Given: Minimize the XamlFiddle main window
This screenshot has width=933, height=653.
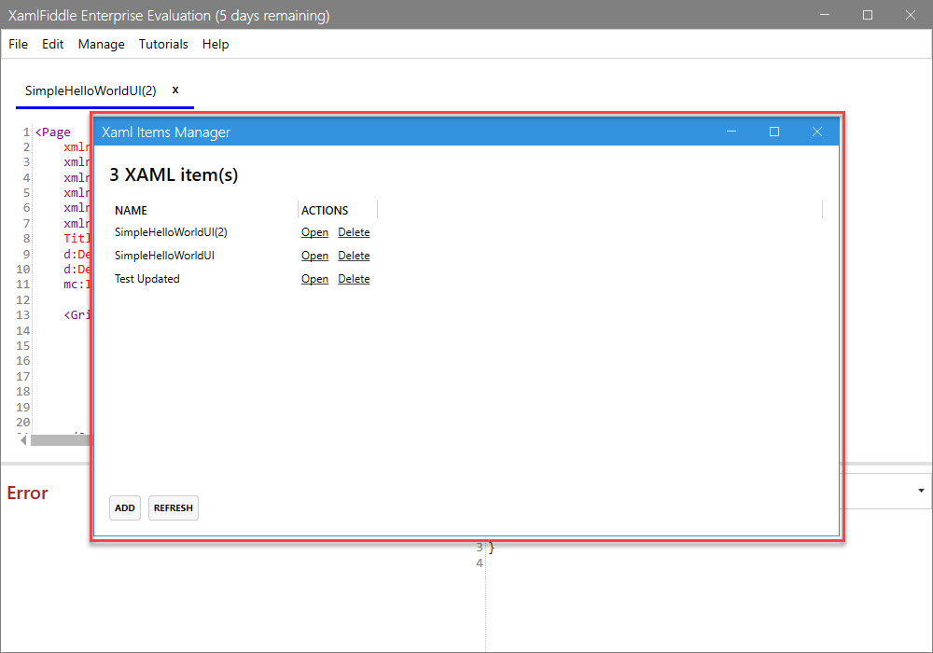Looking at the screenshot, I should [x=825, y=15].
